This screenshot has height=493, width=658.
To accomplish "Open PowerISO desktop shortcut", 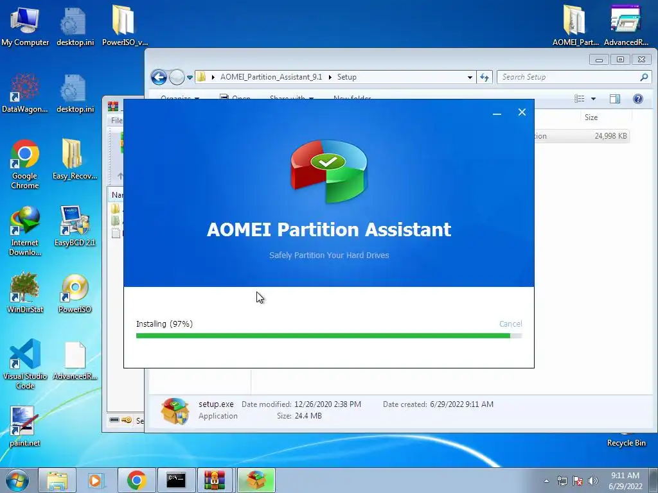I will (75, 293).
